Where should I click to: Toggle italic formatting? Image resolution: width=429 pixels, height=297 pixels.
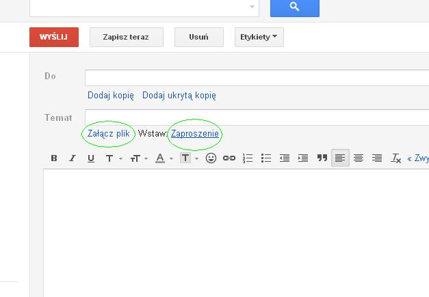tap(73, 158)
